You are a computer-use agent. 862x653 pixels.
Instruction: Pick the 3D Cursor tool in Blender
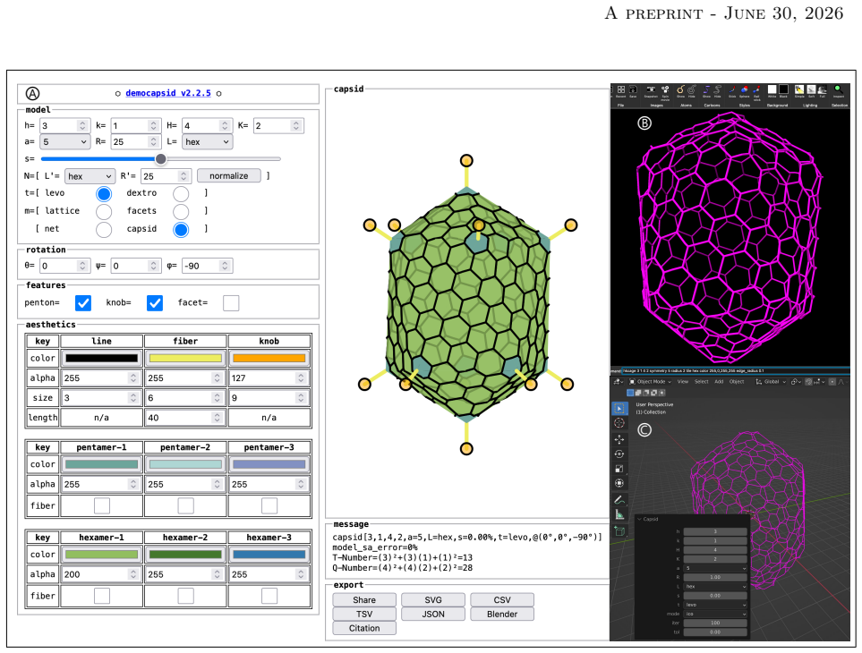[x=619, y=423]
